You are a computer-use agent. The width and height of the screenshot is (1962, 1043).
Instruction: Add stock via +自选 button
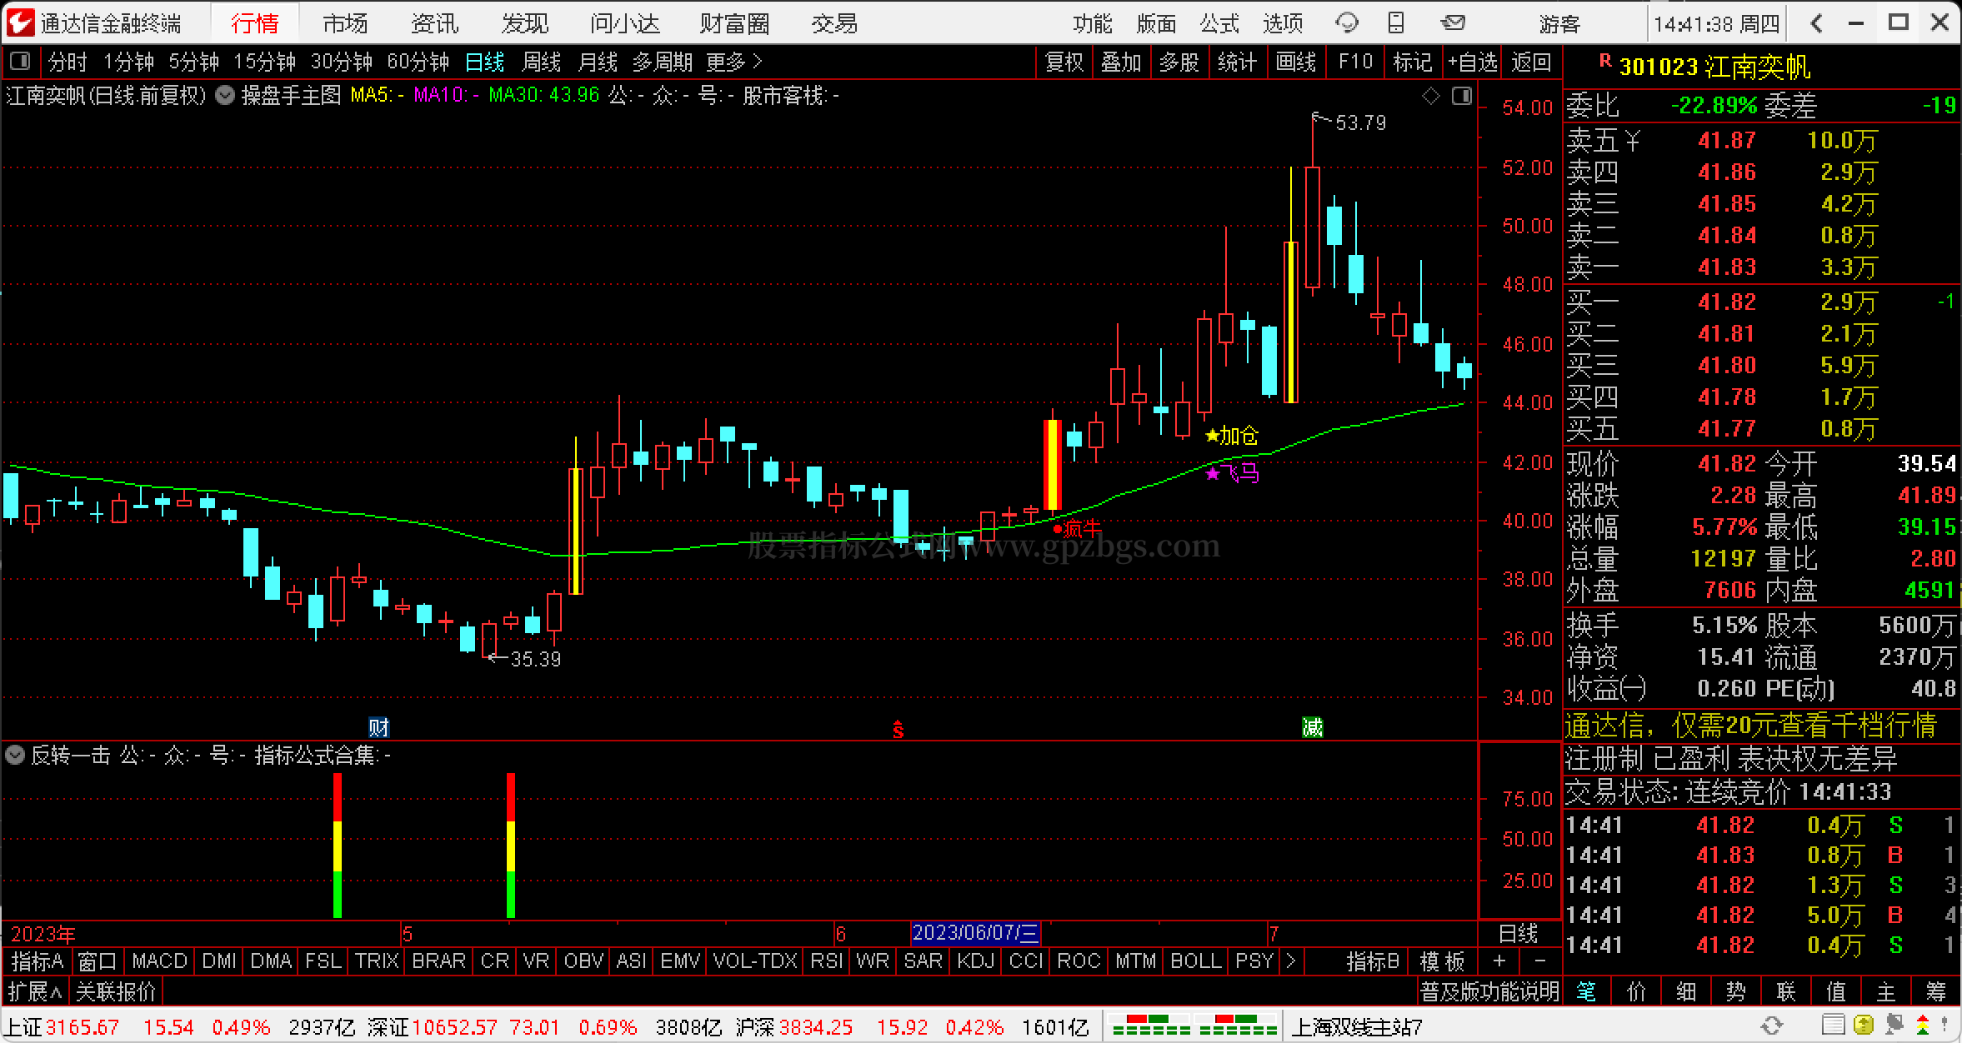tap(1473, 62)
